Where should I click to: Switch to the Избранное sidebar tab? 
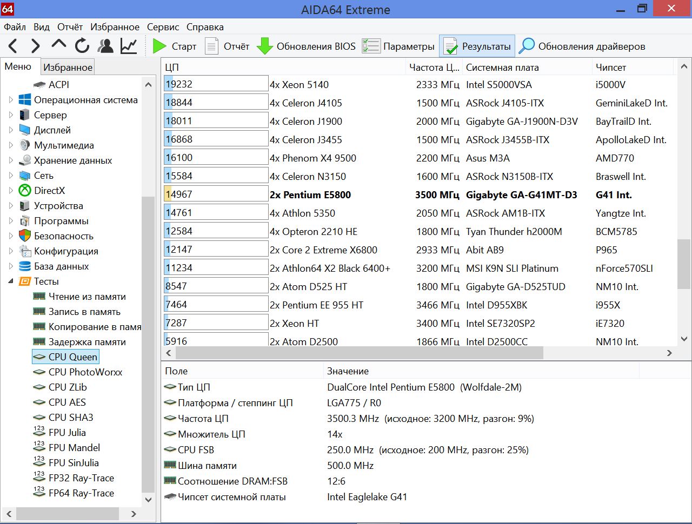[68, 67]
